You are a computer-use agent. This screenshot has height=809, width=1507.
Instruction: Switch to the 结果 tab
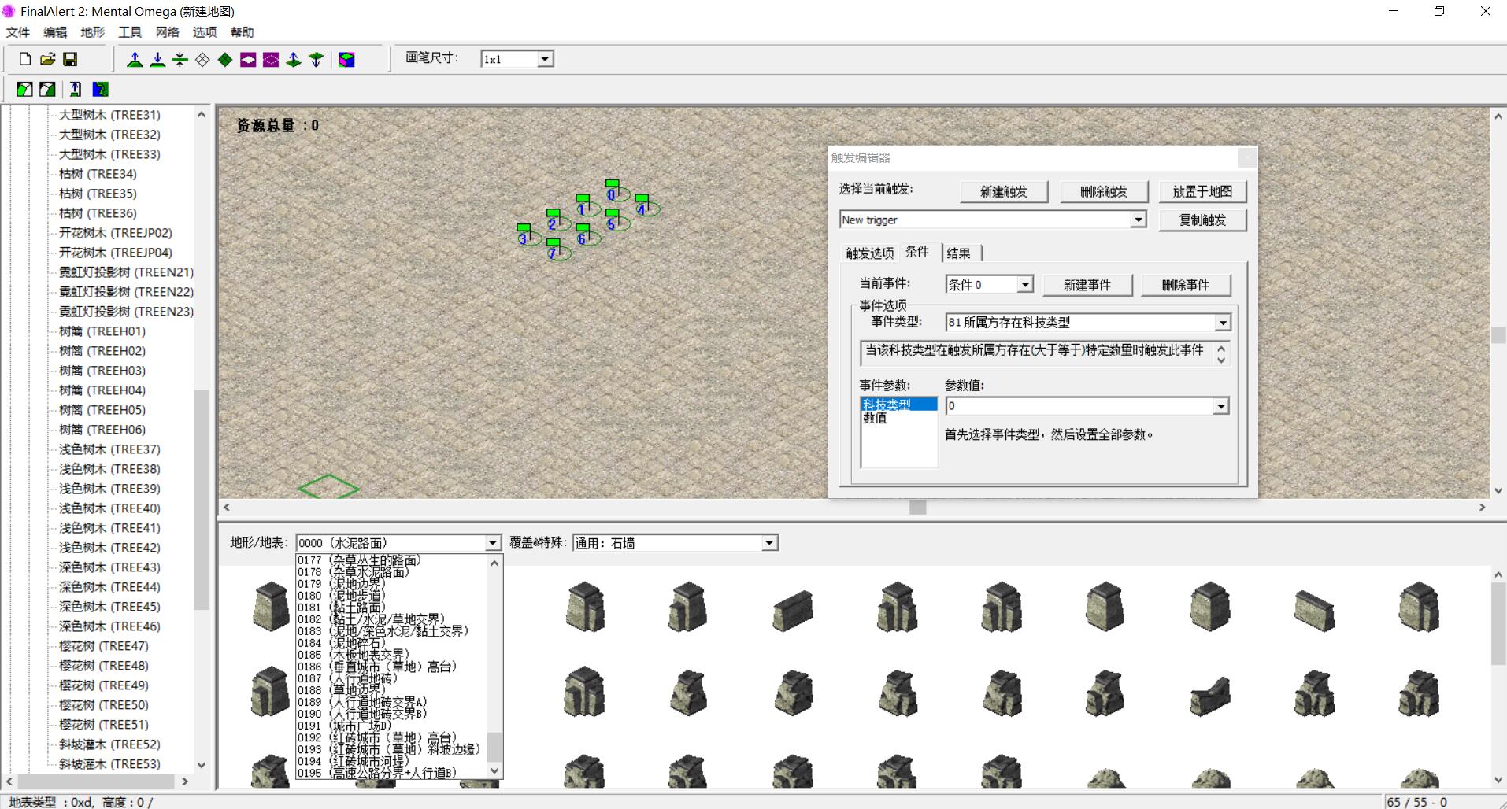(959, 253)
